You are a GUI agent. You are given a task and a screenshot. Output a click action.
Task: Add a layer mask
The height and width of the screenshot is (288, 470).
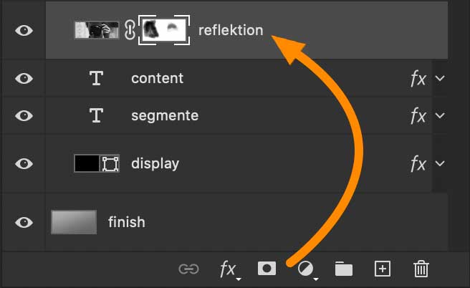point(267,269)
